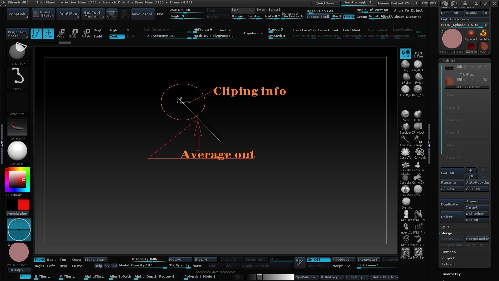Switch to the Front view

point(39,259)
